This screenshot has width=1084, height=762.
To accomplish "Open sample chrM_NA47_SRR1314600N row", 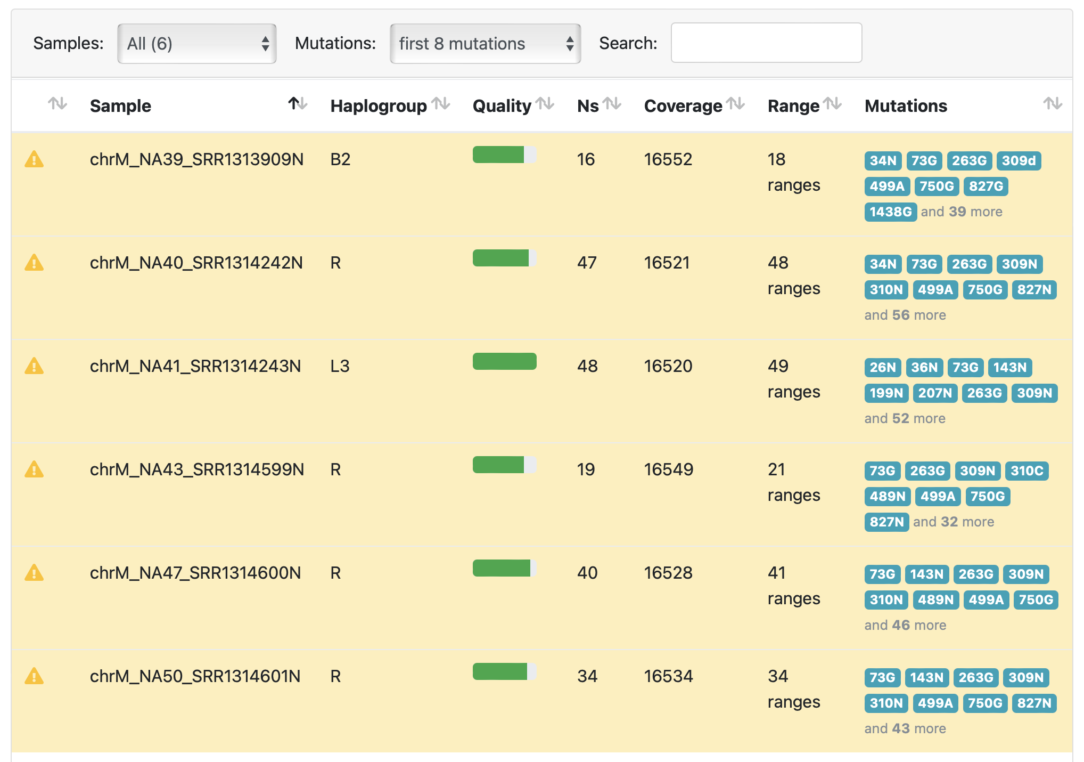I will pos(195,573).
